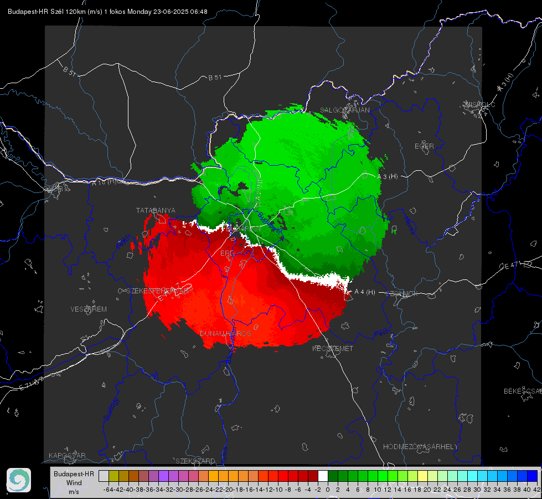
Task: Click the VESZPRÉM city label
Action: point(89,309)
